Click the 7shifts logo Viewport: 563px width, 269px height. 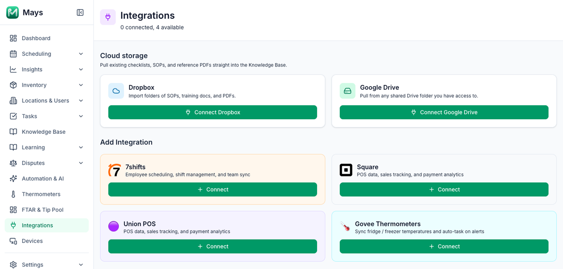tap(114, 170)
